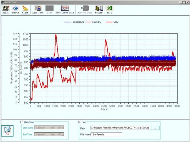190x142 pixels.
Task: Click the greyed Save toolbar button
Action: [x=49, y=10]
